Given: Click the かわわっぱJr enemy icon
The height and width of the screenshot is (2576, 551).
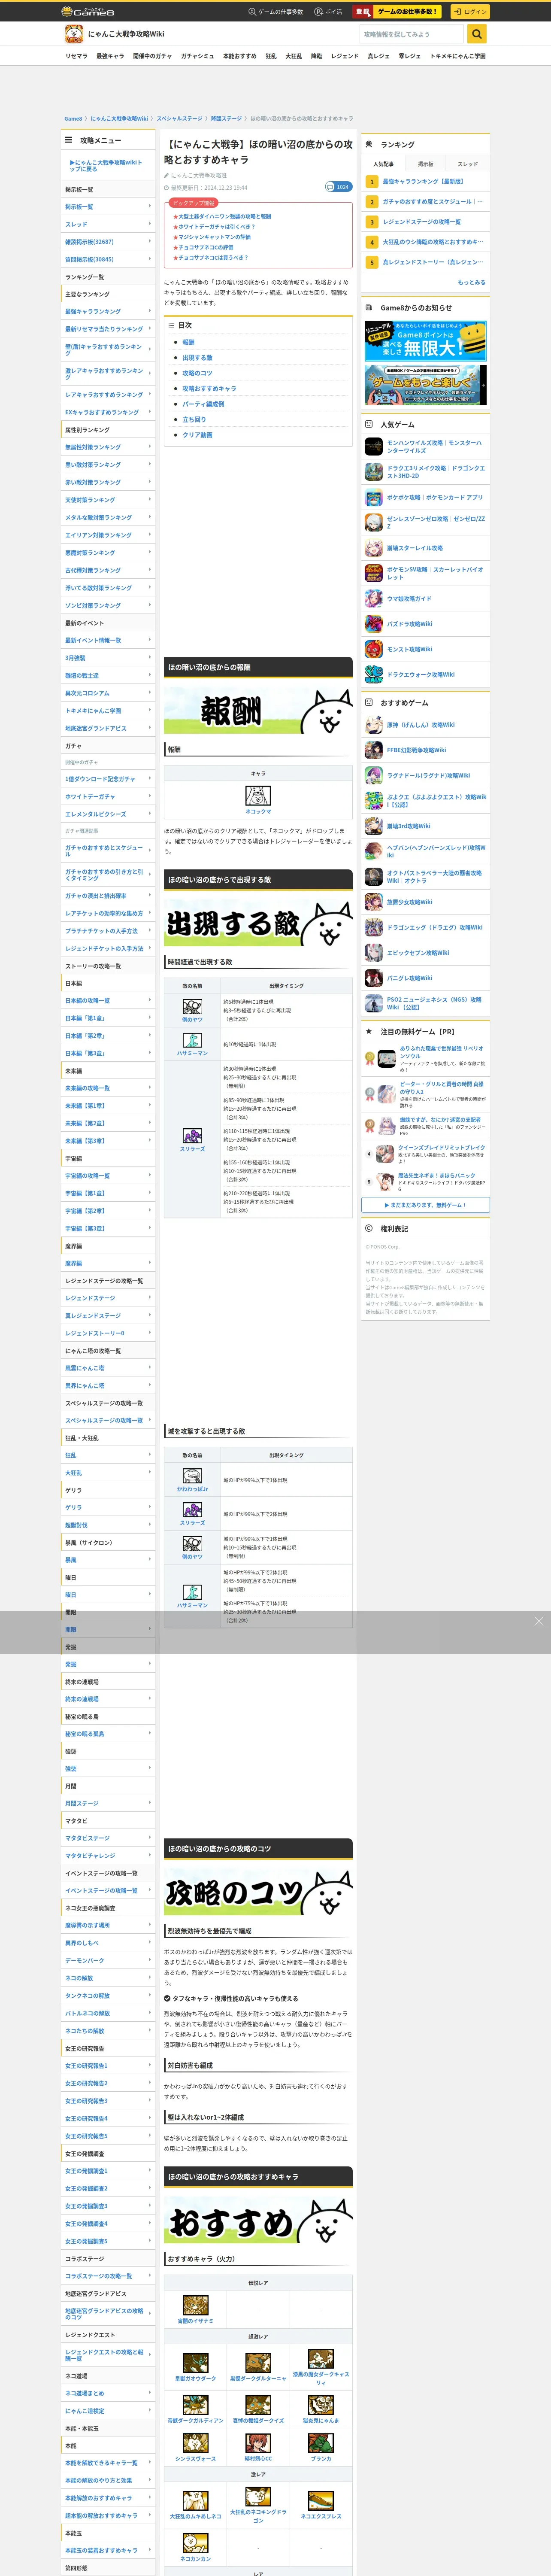Looking at the screenshot, I should pyautogui.click(x=192, y=1476).
